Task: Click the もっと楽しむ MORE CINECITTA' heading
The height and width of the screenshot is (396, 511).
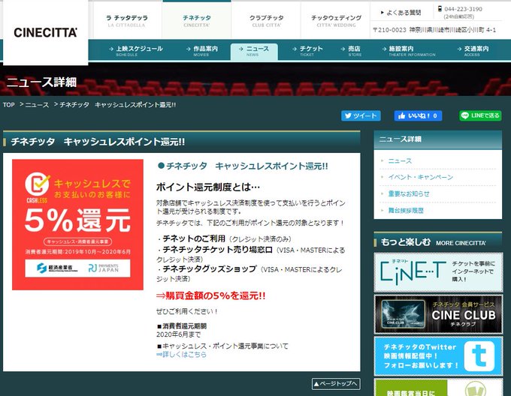Action: [x=433, y=242]
